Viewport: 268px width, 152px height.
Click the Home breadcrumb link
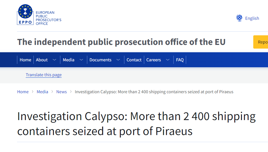(23, 92)
